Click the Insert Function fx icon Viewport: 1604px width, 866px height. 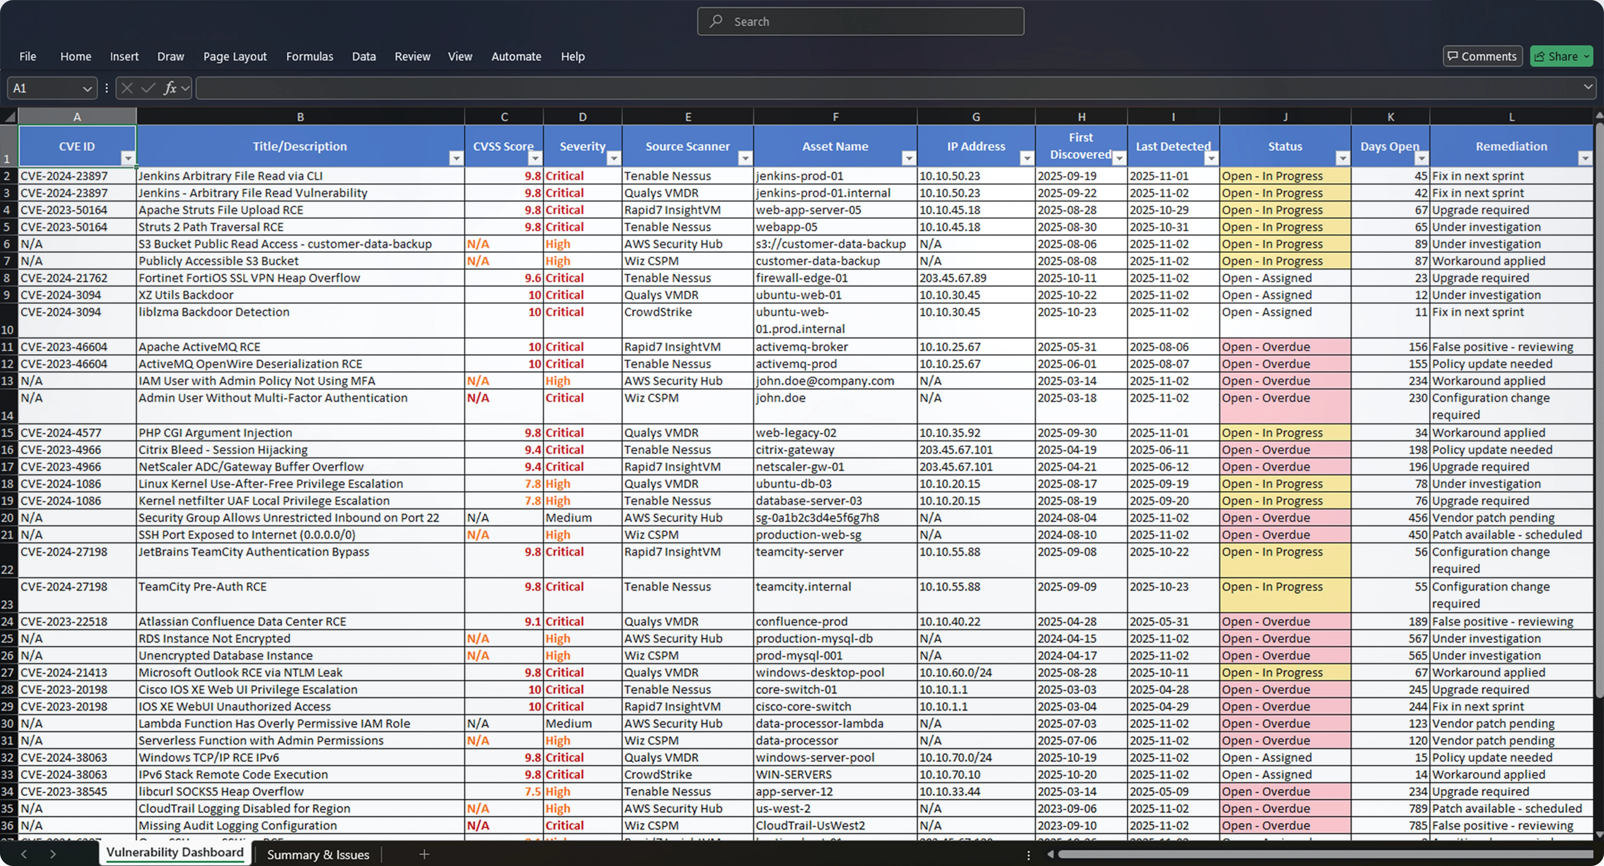(x=169, y=88)
